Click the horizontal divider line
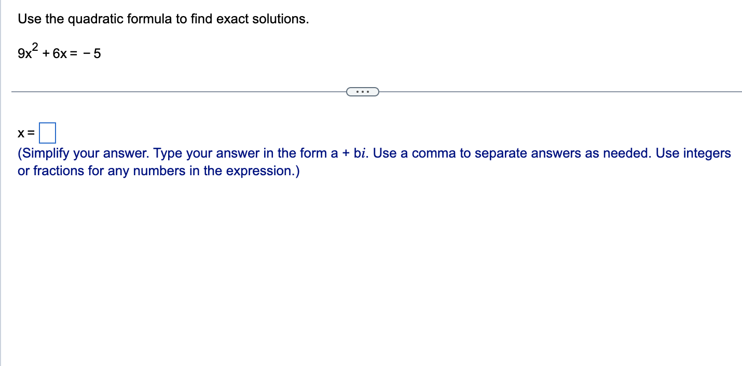 click(x=182, y=91)
